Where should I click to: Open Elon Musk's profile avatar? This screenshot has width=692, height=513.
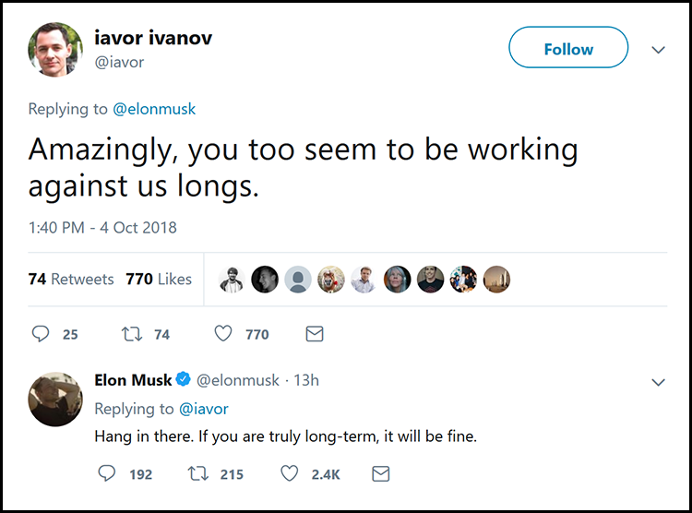57,399
